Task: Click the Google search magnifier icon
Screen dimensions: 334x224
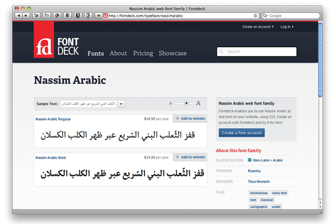Action: pyautogui.click(x=265, y=16)
